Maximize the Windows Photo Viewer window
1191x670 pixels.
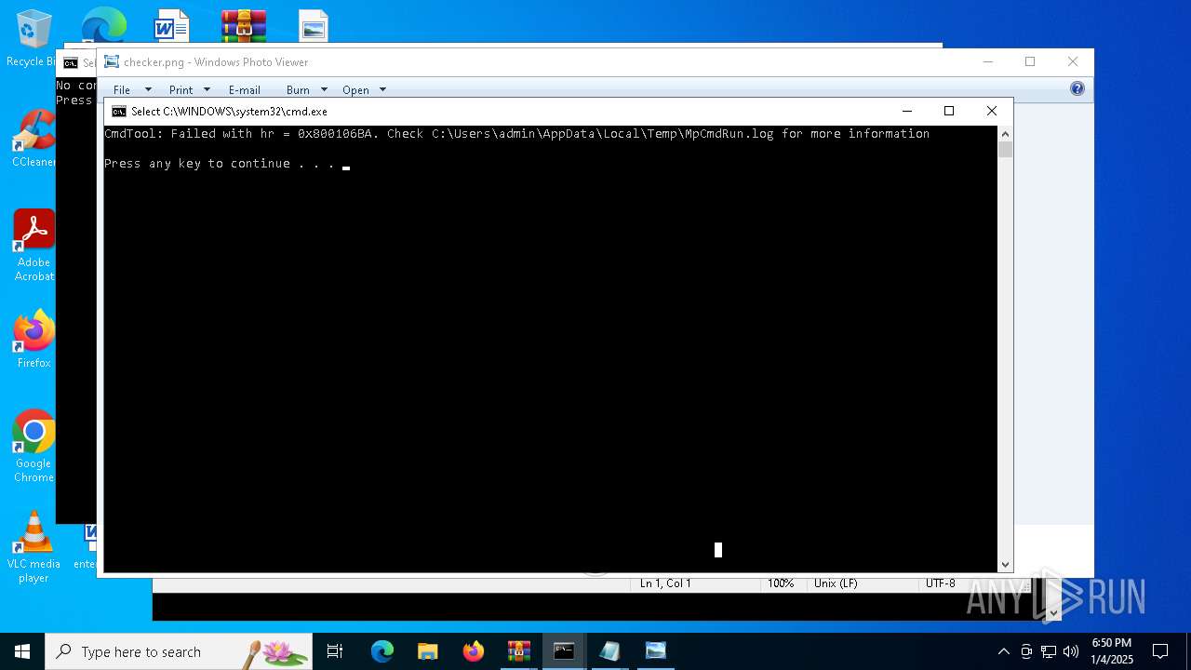pos(1030,61)
